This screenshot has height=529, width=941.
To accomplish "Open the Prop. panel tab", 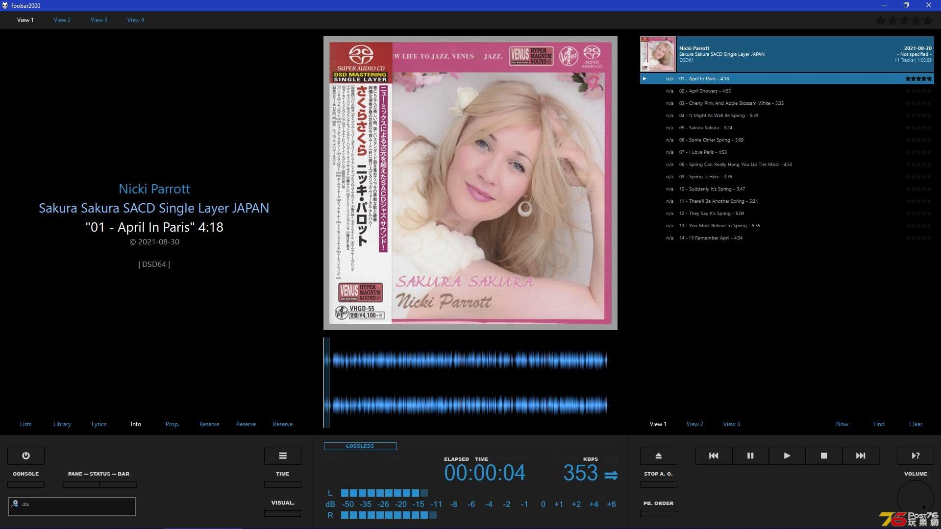I will (173, 424).
